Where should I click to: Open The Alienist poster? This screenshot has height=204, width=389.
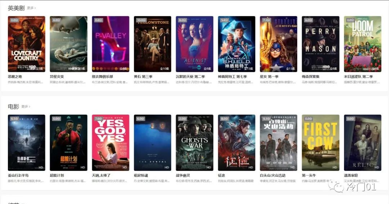194,44
